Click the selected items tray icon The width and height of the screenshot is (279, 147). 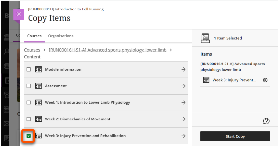click(x=205, y=38)
